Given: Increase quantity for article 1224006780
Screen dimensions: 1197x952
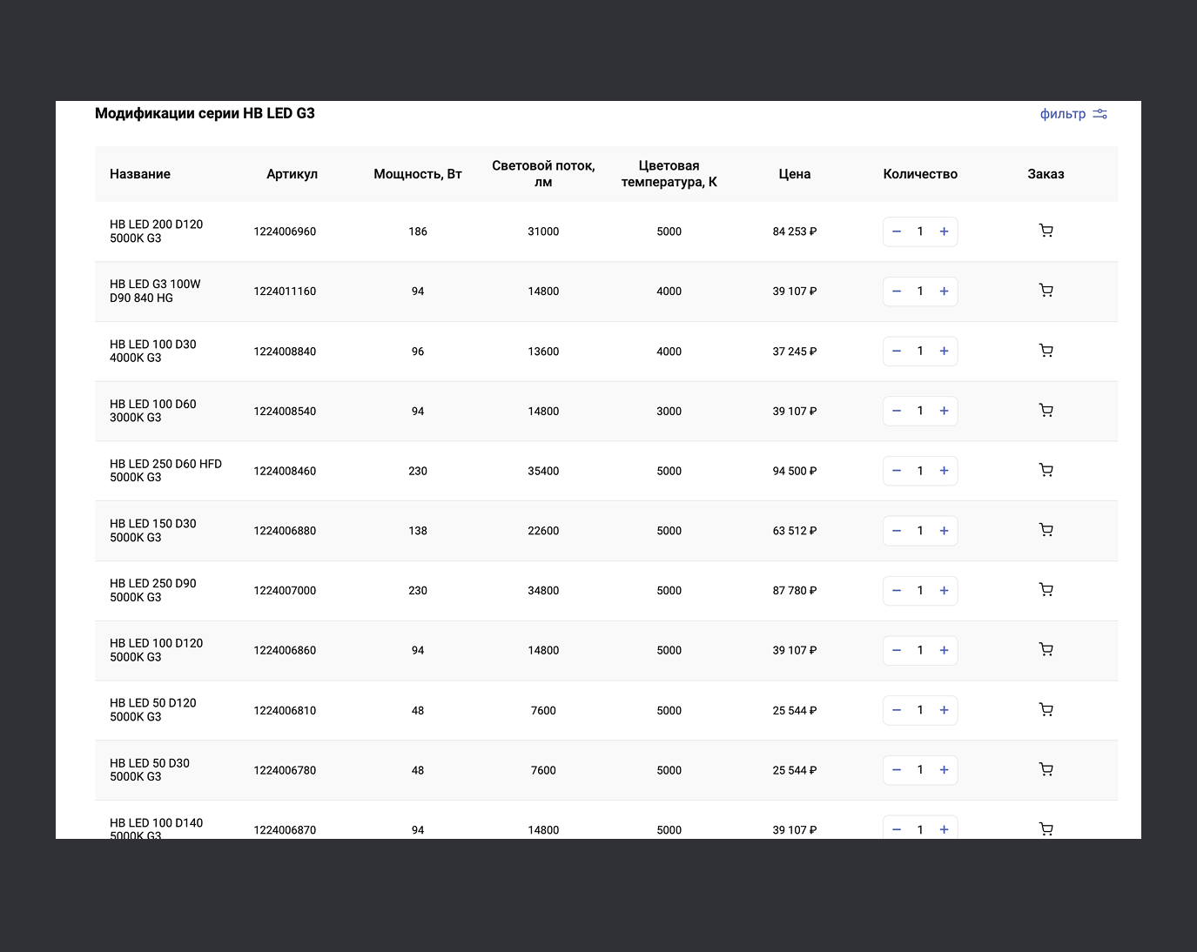Looking at the screenshot, I should 944,770.
